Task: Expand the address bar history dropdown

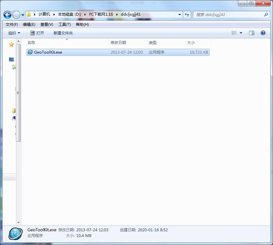Action: (180, 15)
